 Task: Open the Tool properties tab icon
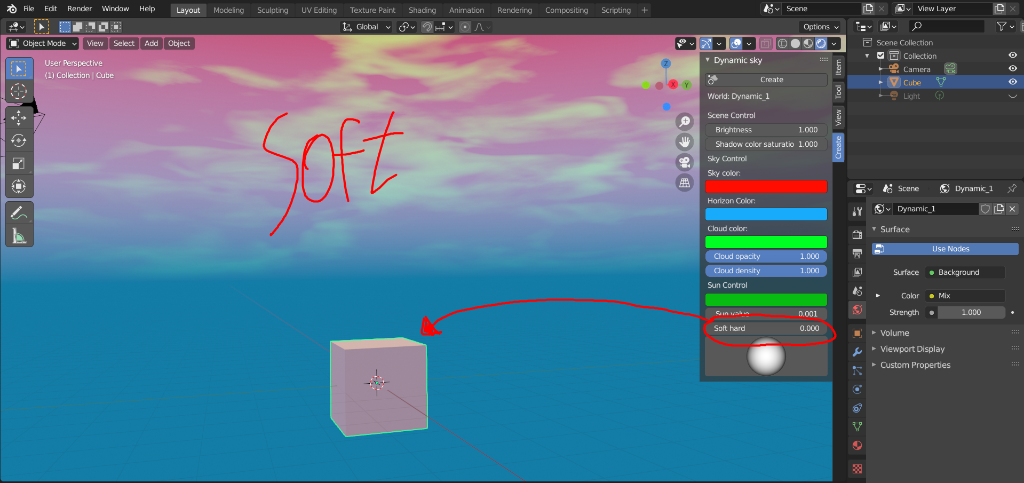(857, 212)
